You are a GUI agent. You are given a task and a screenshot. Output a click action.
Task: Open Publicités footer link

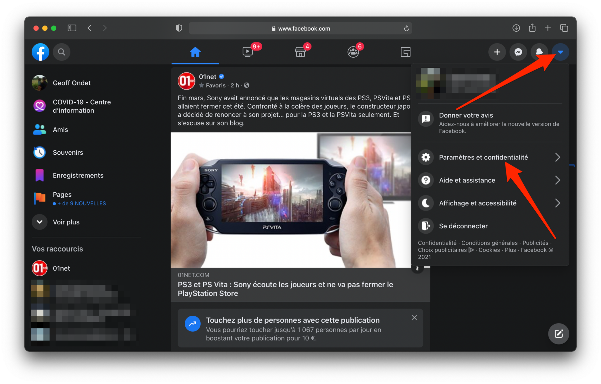pos(535,243)
